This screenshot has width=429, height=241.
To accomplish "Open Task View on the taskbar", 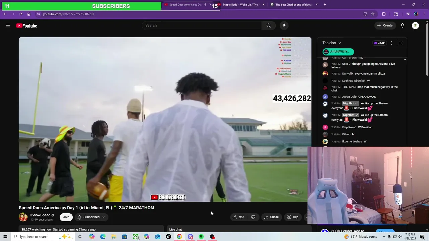I will pyautogui.click(x=80, y=237).
